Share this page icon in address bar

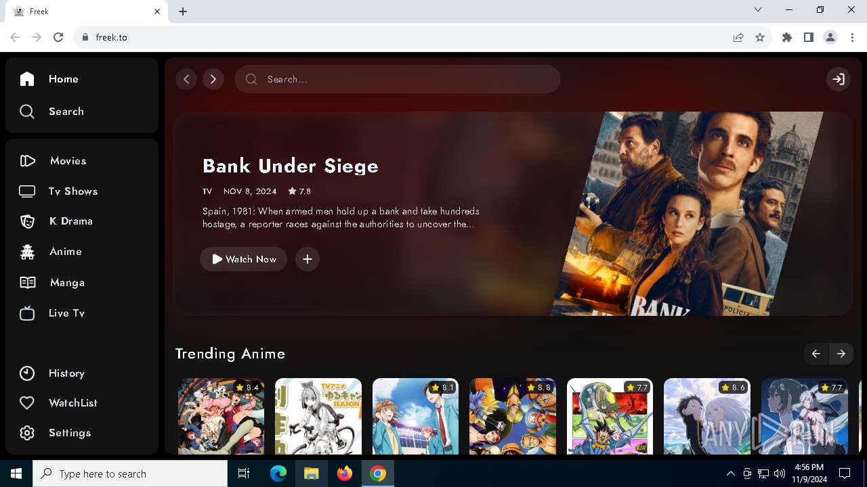(x=738, y=37)
